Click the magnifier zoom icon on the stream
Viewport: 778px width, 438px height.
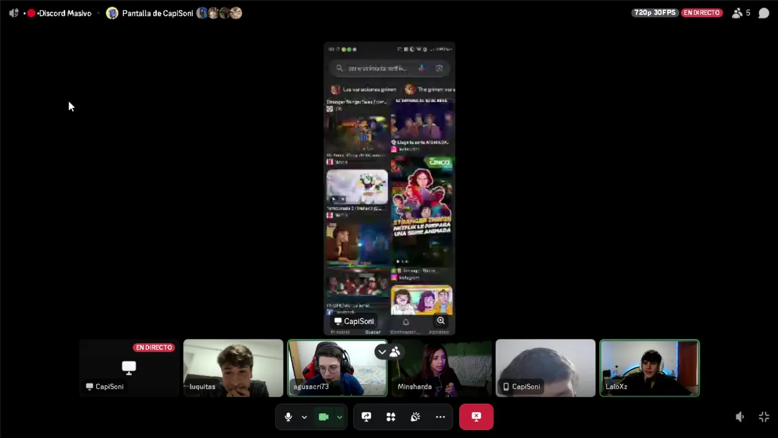coord(441,321)
